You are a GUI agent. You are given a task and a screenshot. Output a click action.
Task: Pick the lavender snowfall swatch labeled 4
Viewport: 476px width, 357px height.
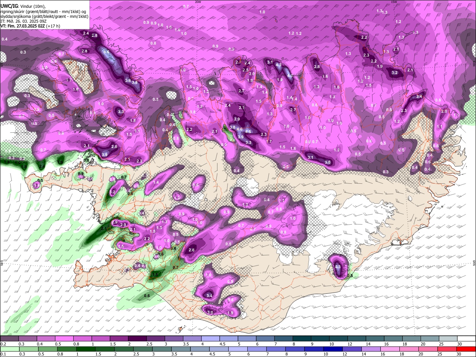pos(210,339)
